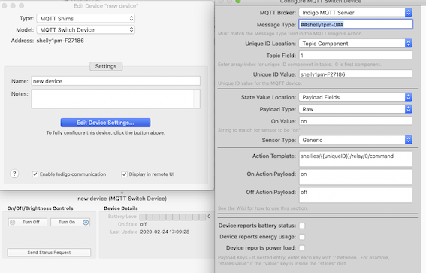Screen dimensions: 426x273
Task: Edit the Name field containing new device
Action: [116, 81]
